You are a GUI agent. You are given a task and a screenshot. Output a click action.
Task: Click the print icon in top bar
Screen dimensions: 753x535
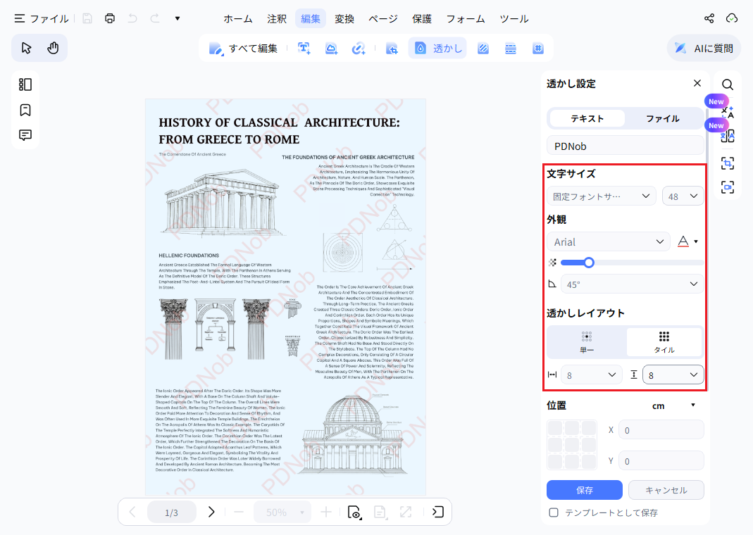(110, 18)
